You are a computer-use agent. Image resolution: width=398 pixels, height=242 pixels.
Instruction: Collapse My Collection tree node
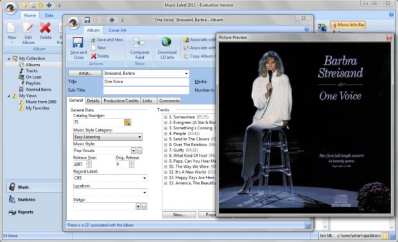coord(8,59)
